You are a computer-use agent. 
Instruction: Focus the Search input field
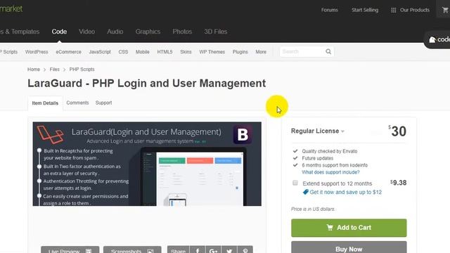click(303, 51)
